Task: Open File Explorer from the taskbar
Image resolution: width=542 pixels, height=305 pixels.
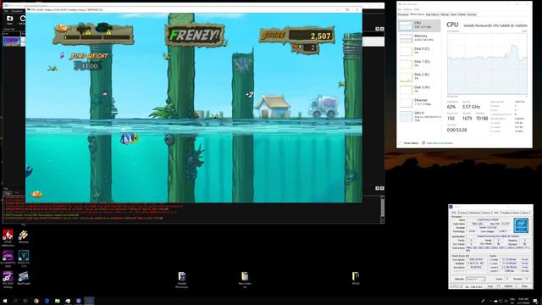Action: (58, 301)
